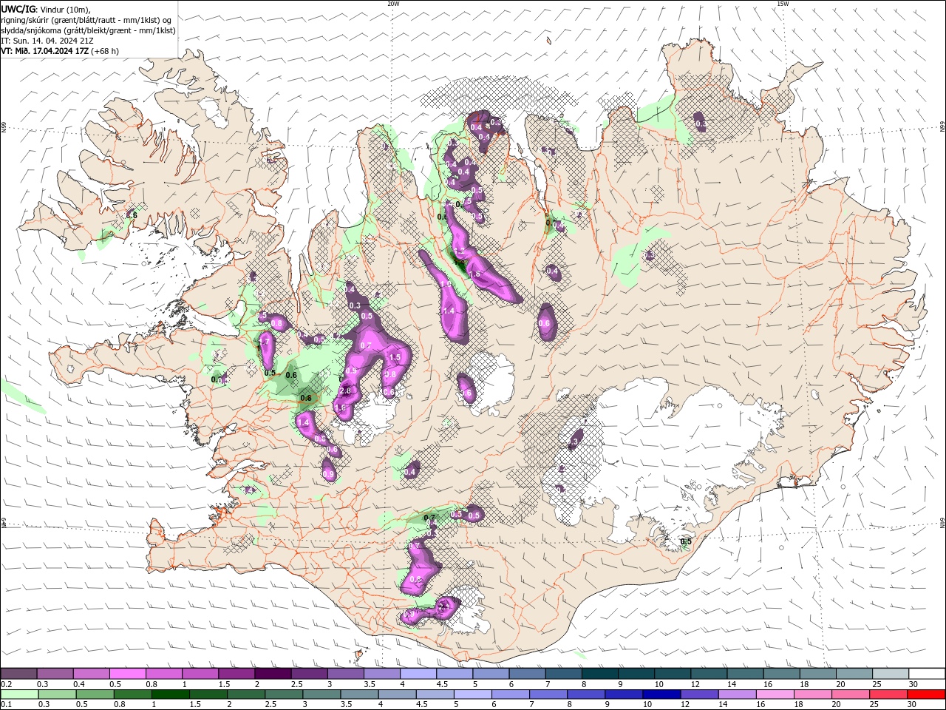
Task: Select the lower legend swatch between 0.3 and 0.5
Action: 58,694
